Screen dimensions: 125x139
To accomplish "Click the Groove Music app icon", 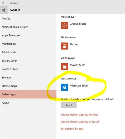I will pyautogui.click(x=64, y=25).
